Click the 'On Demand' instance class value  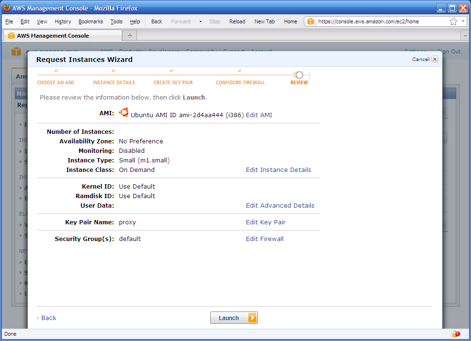[137, 170]
